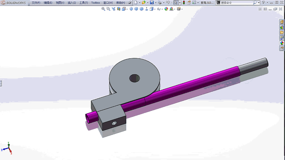Open the File Explorer folder icon in the task pane
The height and width of the screenshot is (160, 285).
[x=282, y=33]
